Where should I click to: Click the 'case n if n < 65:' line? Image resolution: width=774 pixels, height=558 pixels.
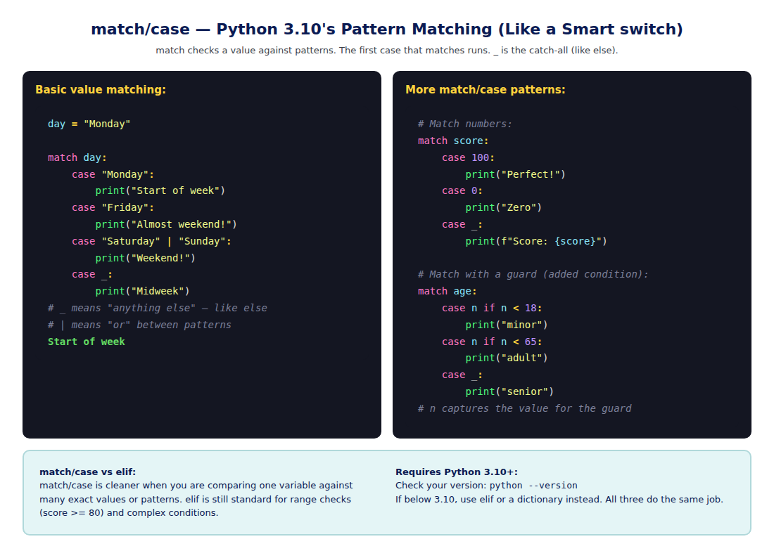492,342
